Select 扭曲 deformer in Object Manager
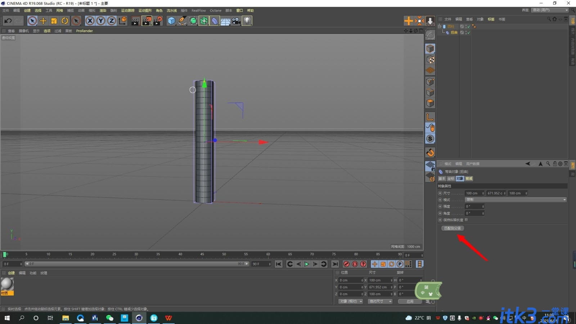 454,32
